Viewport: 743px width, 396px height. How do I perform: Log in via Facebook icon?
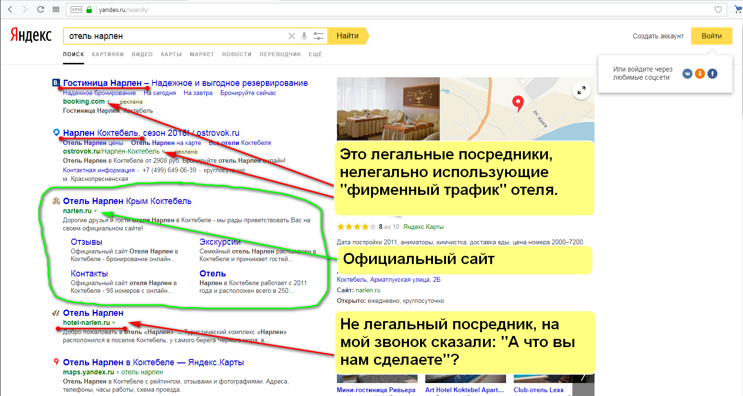tap(712, 73)
